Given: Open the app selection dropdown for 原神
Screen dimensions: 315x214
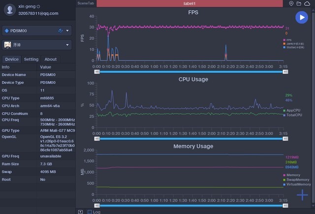Looking at the screenshot, I should [68, 45].
